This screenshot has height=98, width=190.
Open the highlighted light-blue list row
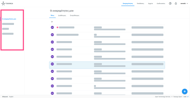coord(107,65)
